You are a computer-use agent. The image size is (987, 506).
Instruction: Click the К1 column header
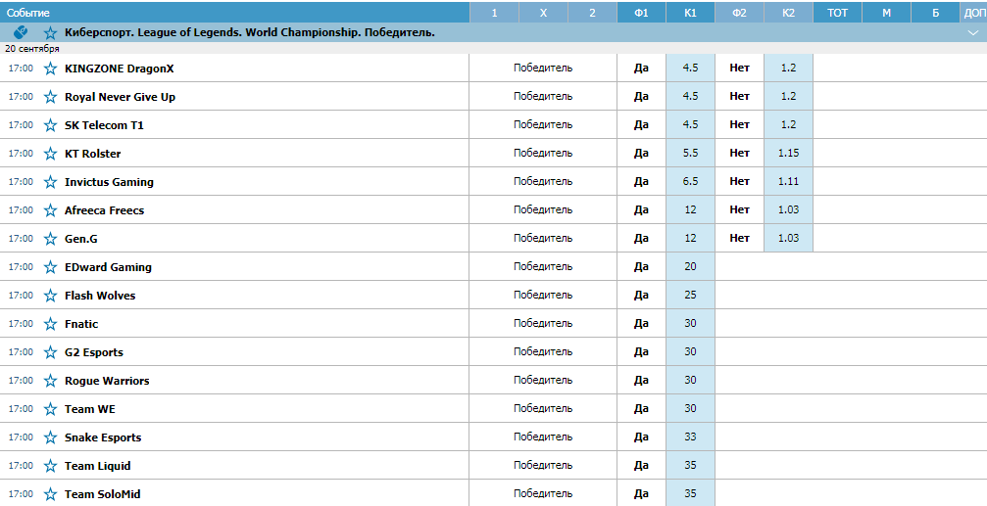[x=691, y=13]
